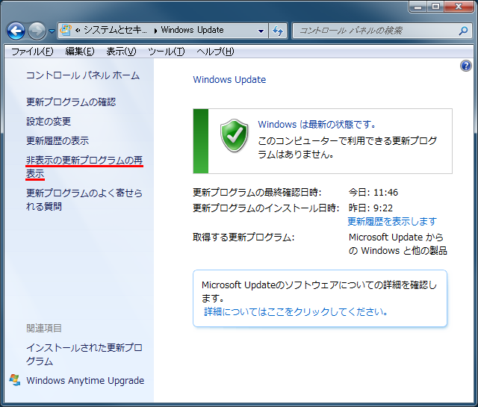Click the コントロール パネルの検索 search field
Viewport: 478px width, 407px height.
tap(373, 31)
